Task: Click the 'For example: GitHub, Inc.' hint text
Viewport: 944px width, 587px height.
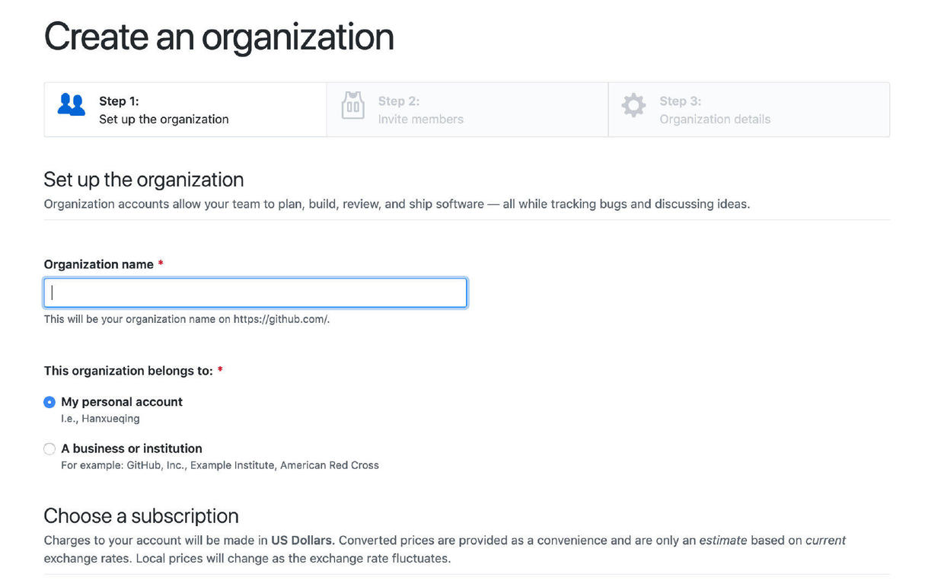Action: [220, 465]
